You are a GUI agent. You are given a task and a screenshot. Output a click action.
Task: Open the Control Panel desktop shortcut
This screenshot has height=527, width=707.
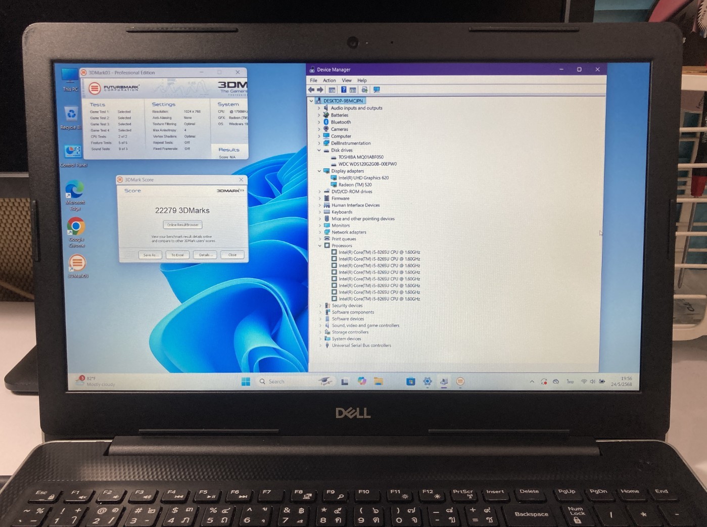(x=74, y=156)
